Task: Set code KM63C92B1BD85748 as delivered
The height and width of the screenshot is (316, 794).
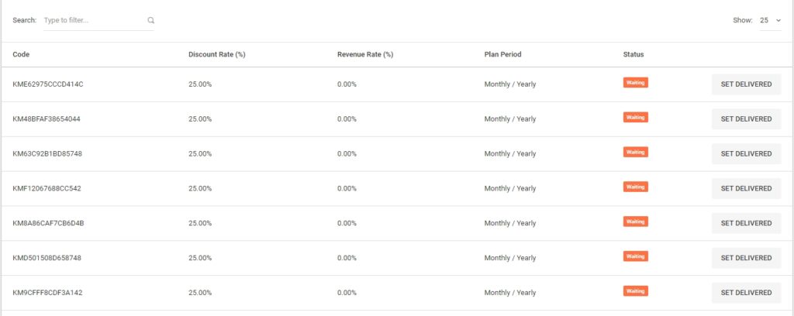Action: point(746,153)
